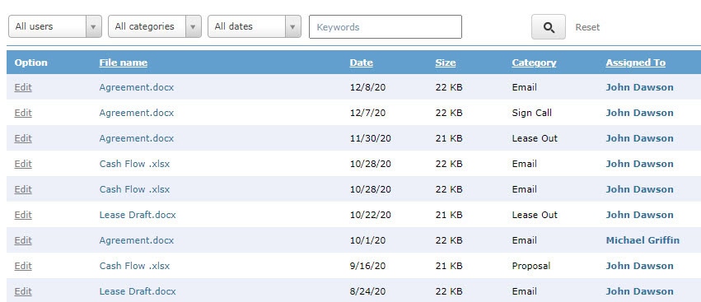Click Michael Griffin assignee name

pos(643,240)
